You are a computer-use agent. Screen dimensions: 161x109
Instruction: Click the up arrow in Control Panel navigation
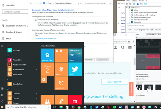pyautogui.click(x=41, y=3)
